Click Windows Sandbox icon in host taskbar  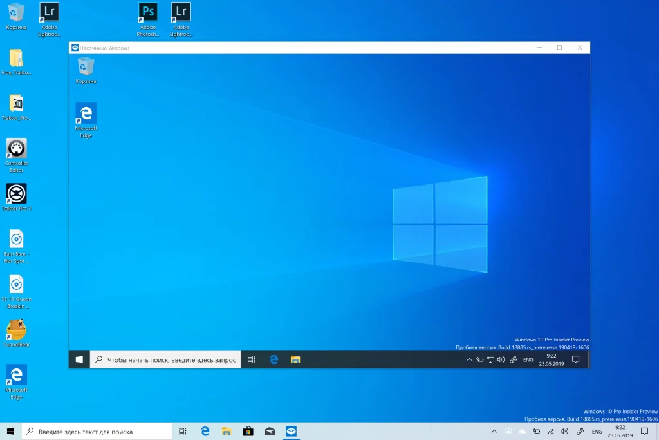click(290, 432)
